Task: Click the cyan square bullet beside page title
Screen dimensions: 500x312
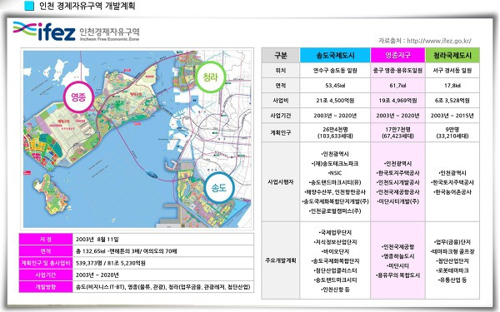Action: point(29,6)
